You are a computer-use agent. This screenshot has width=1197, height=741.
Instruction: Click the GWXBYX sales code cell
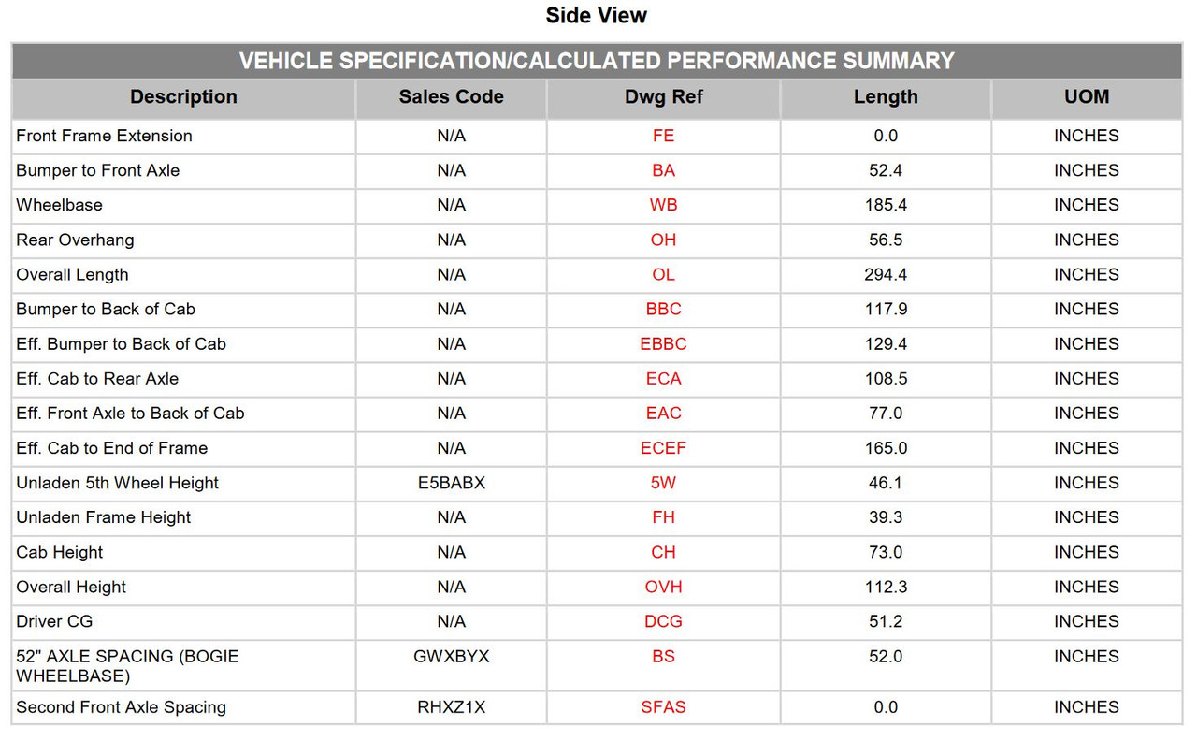pos(451,665)
